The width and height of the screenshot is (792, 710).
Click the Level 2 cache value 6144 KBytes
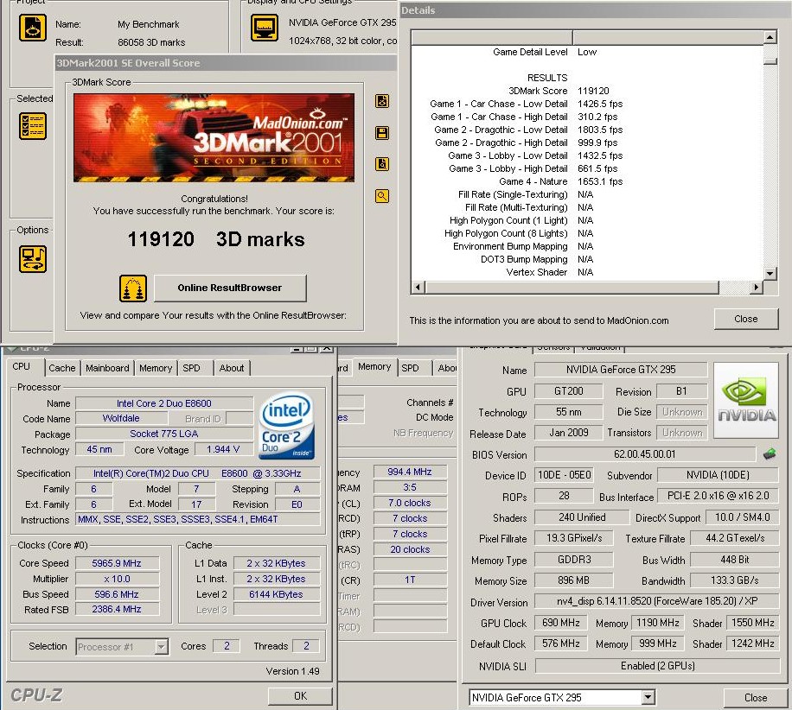pos(277,594)
